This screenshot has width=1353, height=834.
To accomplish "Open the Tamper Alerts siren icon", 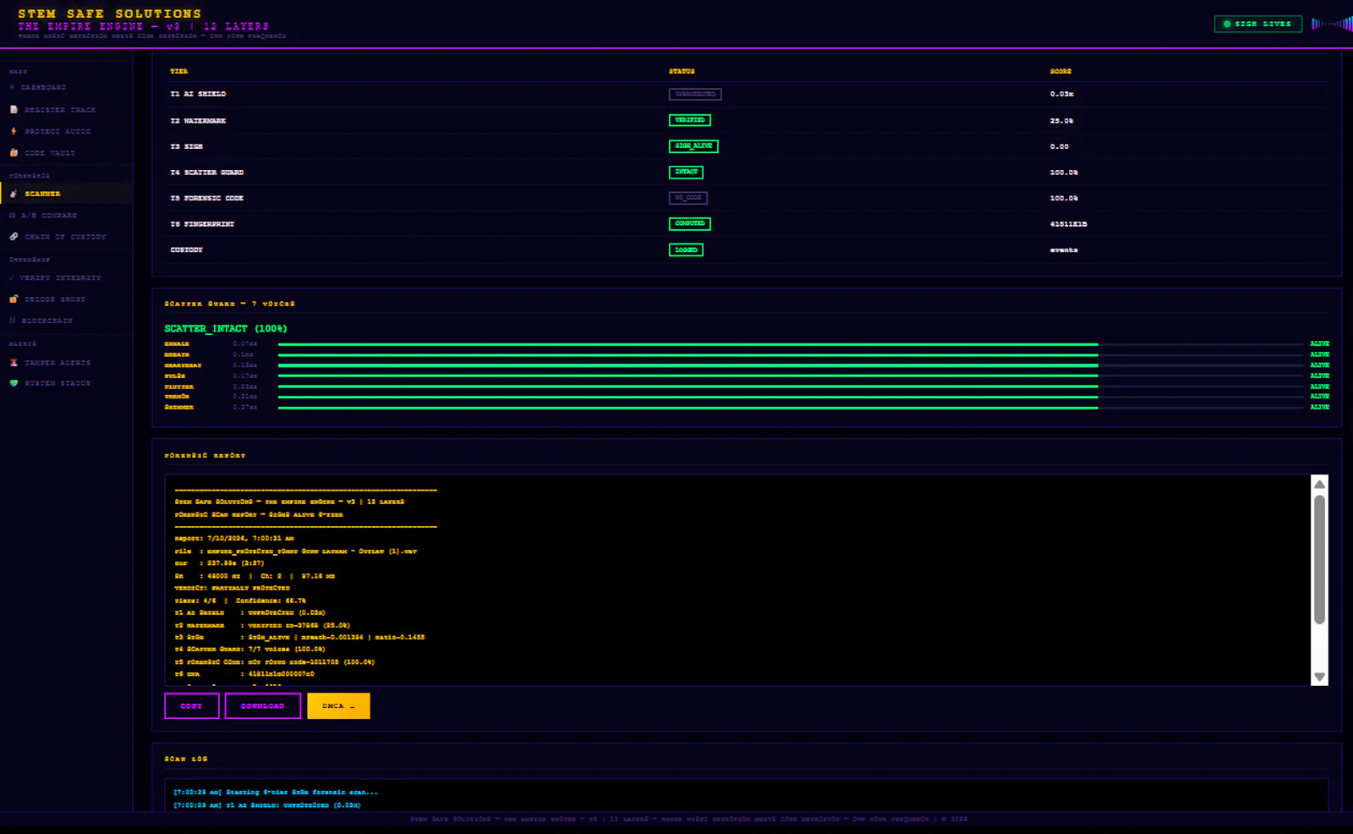I will 14,363.
